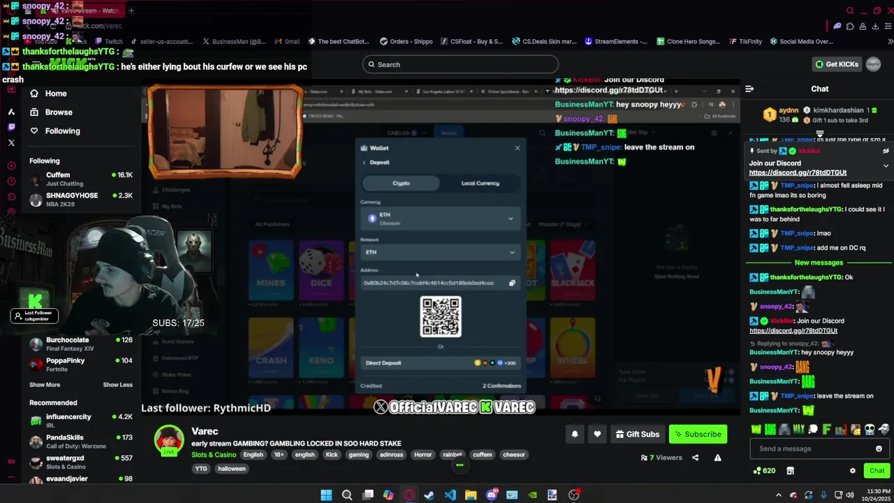
Task: Open Twitch icon in browser sidebar
Action: point(11,127)
